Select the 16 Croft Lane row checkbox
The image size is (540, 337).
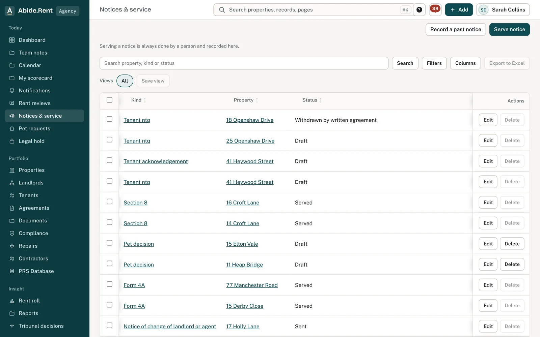109,202
